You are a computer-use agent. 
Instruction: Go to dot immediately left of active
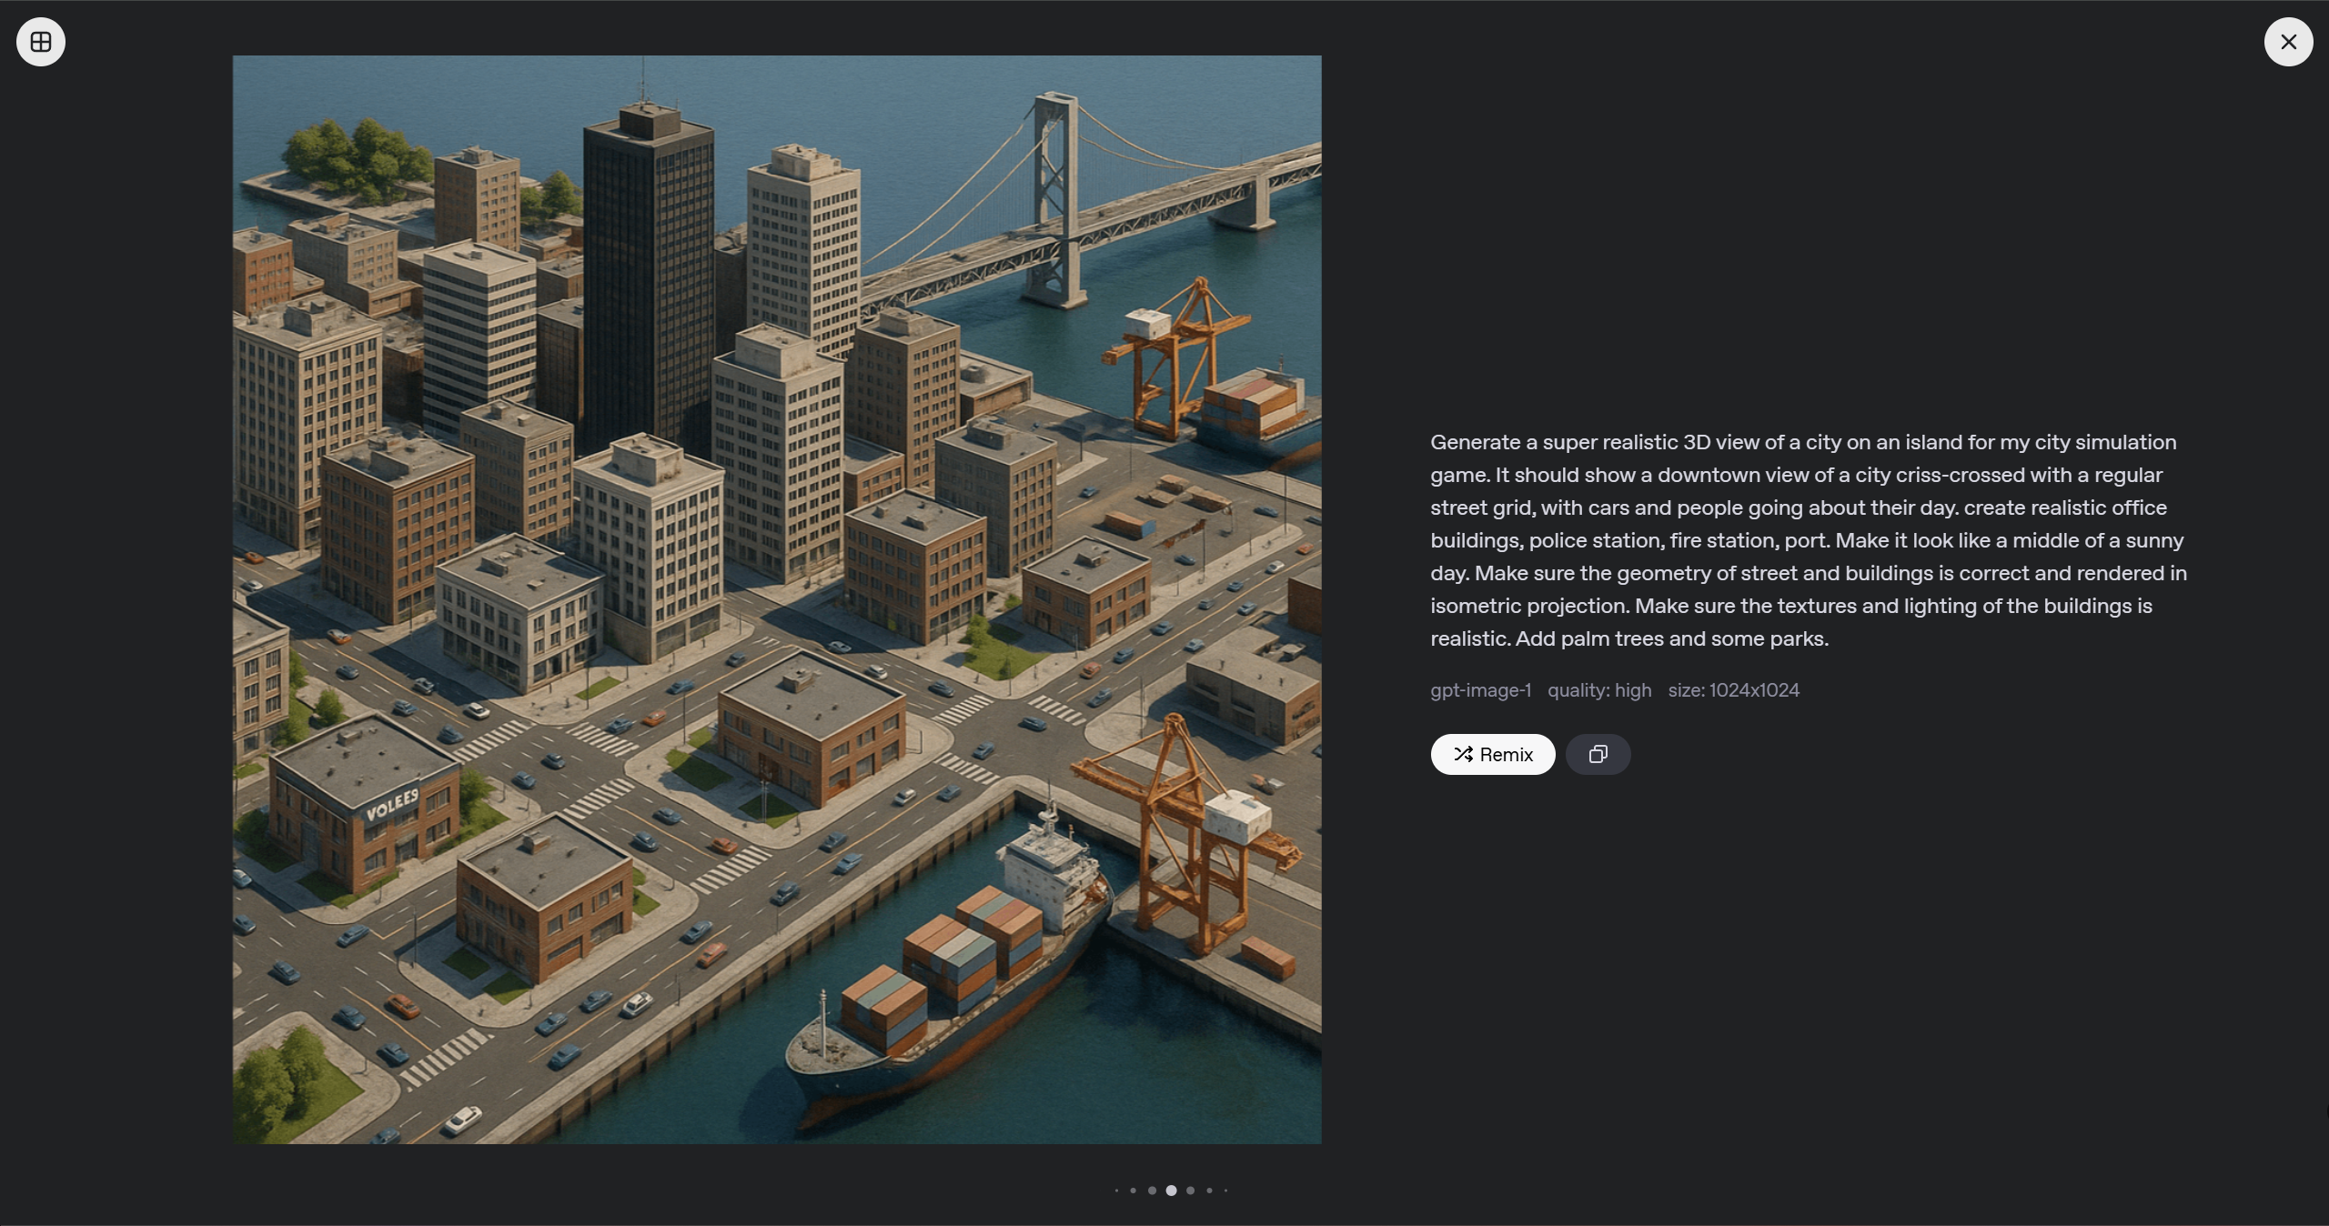pyautogui.click(x=1152, y=1191)
